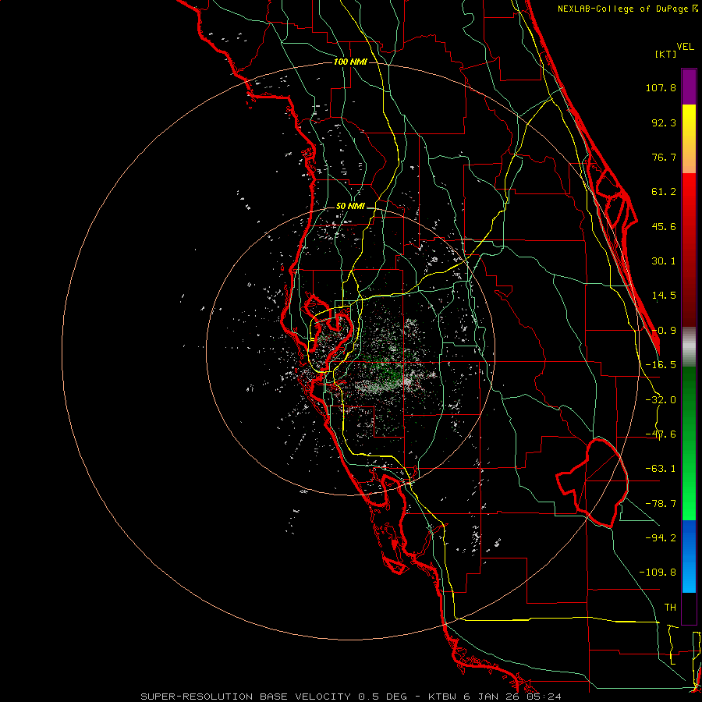Click the 30.1 velocity scale value
Screen dimensions: 702x702
pyautogui.click(x=664, y=261)
